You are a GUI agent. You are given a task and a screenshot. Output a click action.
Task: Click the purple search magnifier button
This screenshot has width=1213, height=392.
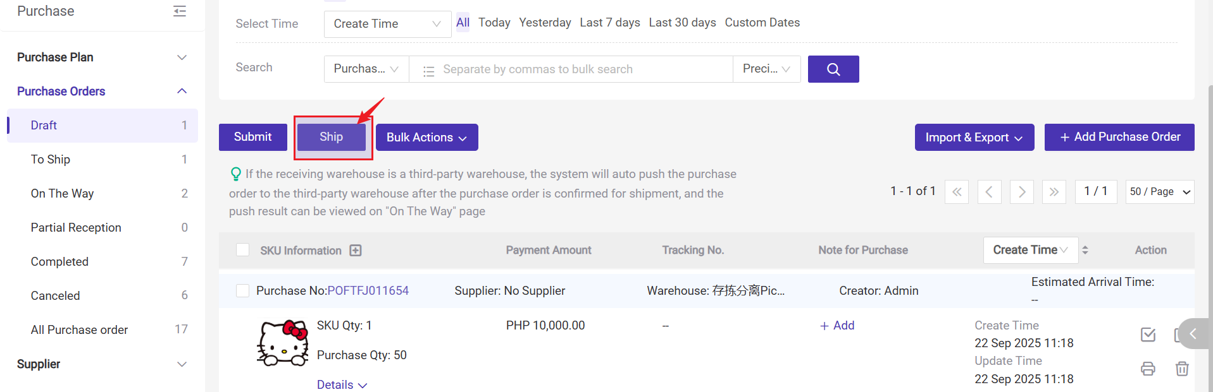pyautogui.click(x=833, y=69)
